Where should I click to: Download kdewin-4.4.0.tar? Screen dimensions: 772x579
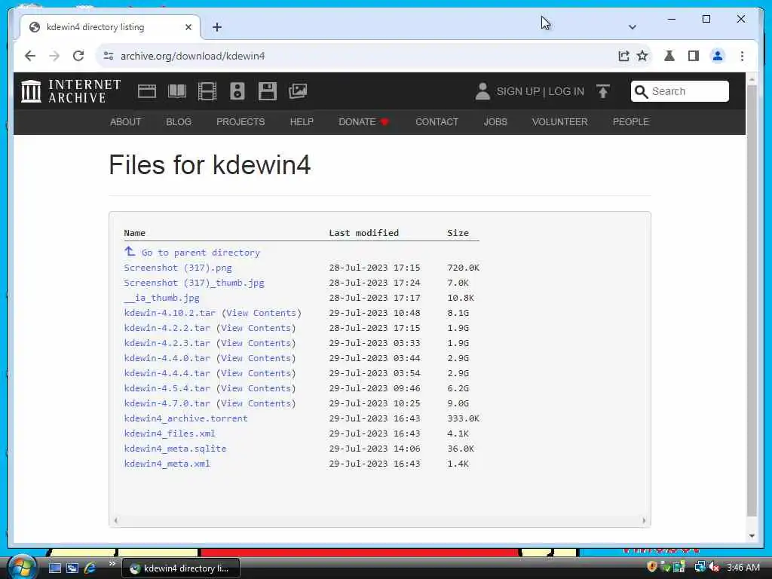[x=167, y=358]
